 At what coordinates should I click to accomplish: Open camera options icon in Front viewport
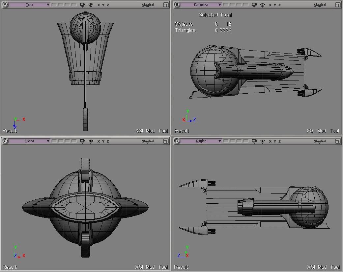click(82, 141)
